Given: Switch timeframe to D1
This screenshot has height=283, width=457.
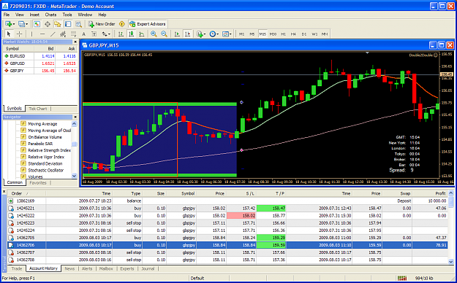Looking at the screenshot, I should (x=304, y=34).
